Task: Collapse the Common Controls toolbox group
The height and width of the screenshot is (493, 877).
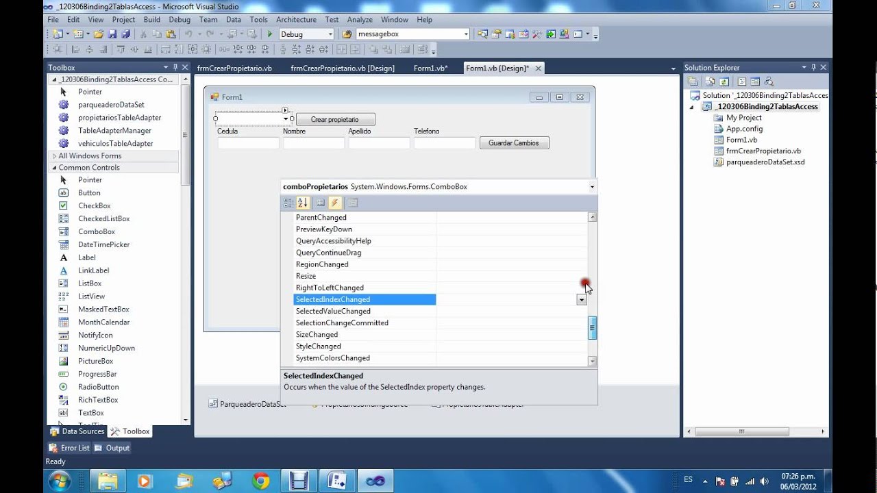Action: pos(54,168)
